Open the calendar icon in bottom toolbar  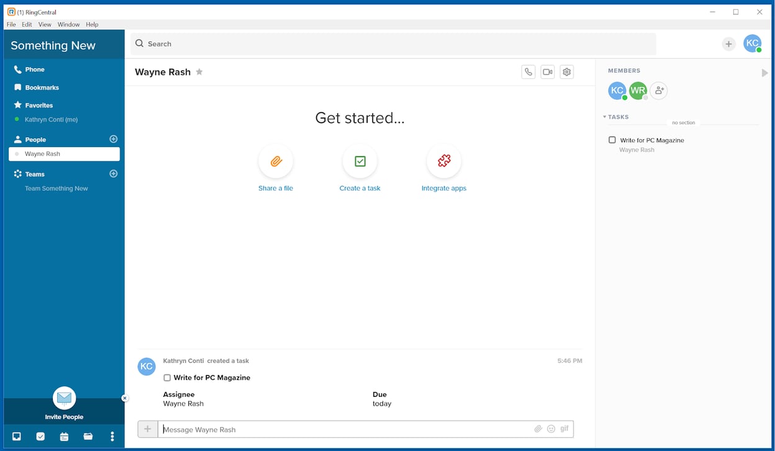64,437
